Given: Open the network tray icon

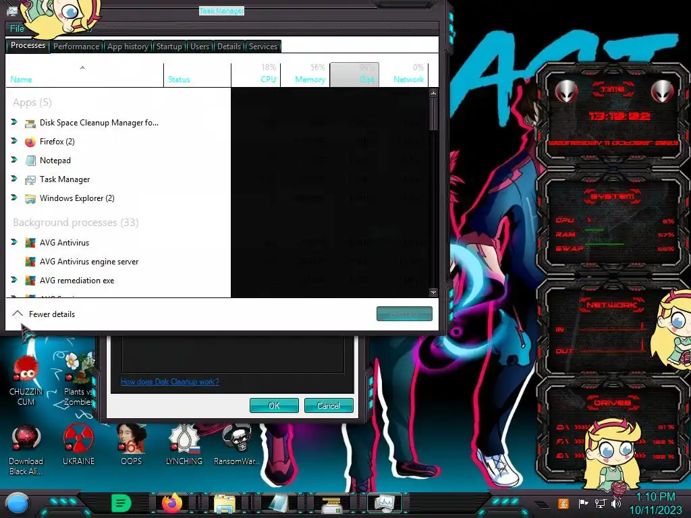Looking at the screenshot, I should 600,503.
